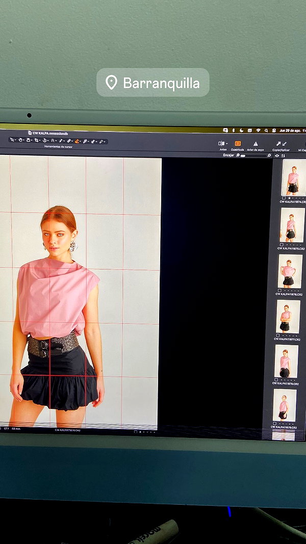Open dropdown arrow of Rotate tool

point(48,140)
